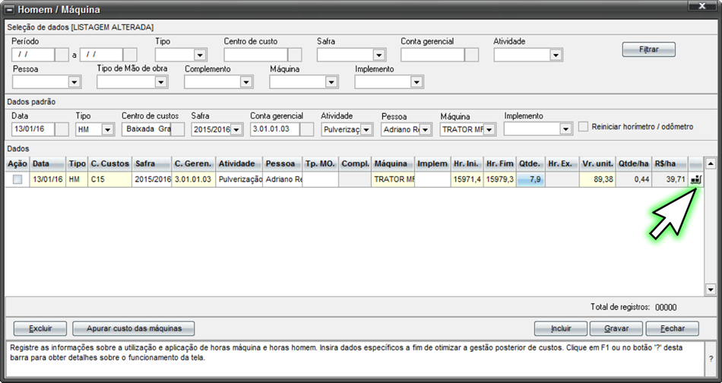The width and height of the screenshot is (722, 383).
Task: Select cell Qtde/ha 0,44
Action: pos(634,179)
